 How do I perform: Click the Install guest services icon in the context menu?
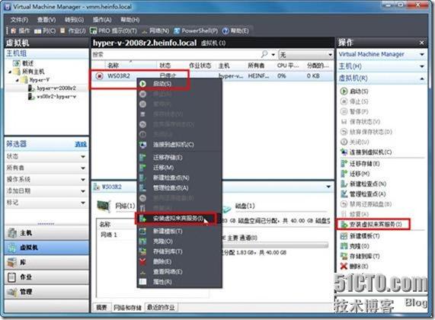(x=143, y=219)
